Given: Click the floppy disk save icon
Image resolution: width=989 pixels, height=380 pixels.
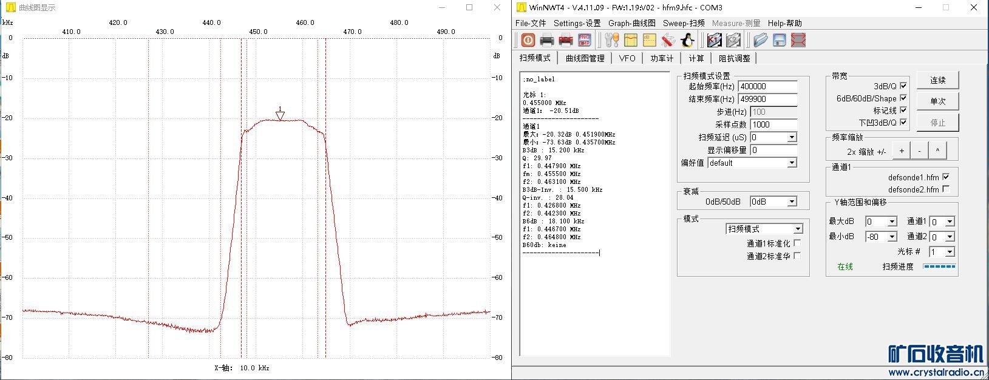Looking at the screenshot, I should coord(780,40).
